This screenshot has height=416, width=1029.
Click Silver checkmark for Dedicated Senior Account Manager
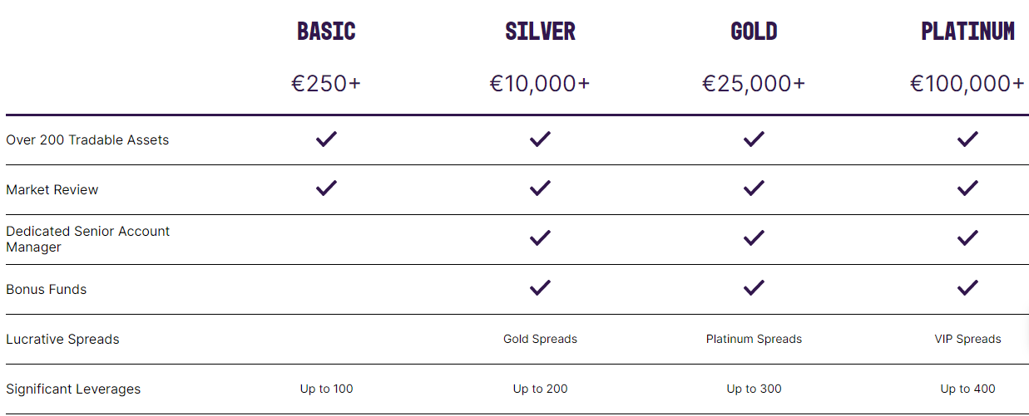540,239
